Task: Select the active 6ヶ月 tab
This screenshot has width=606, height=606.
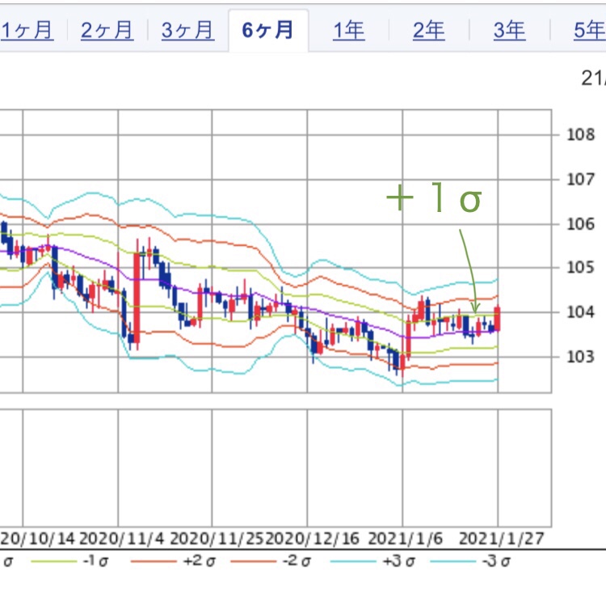Action: point(268,31)
